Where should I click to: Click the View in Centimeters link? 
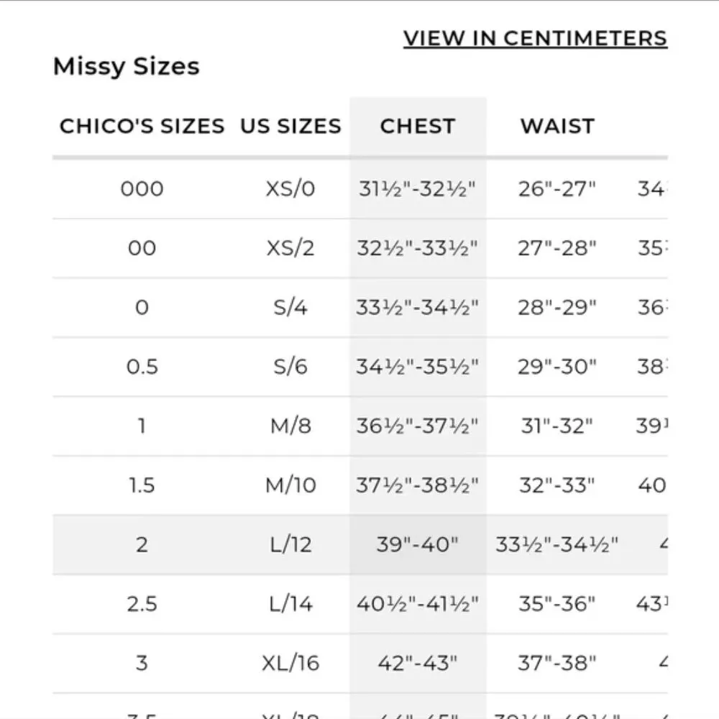click(535, 38)
